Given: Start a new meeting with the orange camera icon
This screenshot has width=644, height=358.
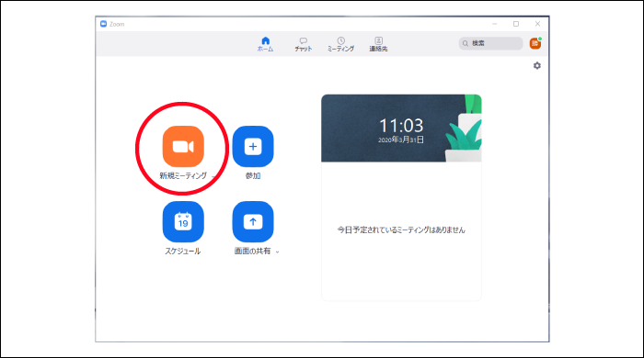Looking at the screenshot, I should [x=183, y=146].
